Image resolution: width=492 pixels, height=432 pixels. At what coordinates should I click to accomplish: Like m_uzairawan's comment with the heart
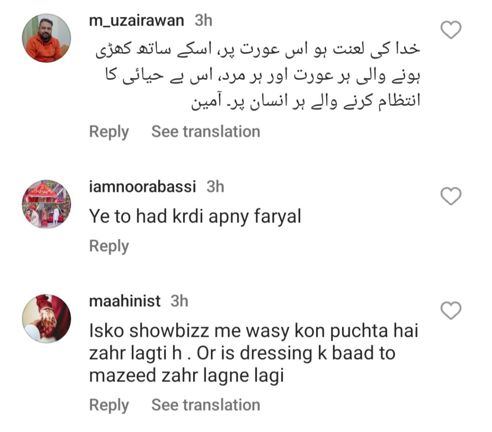(x=451, y=29)
